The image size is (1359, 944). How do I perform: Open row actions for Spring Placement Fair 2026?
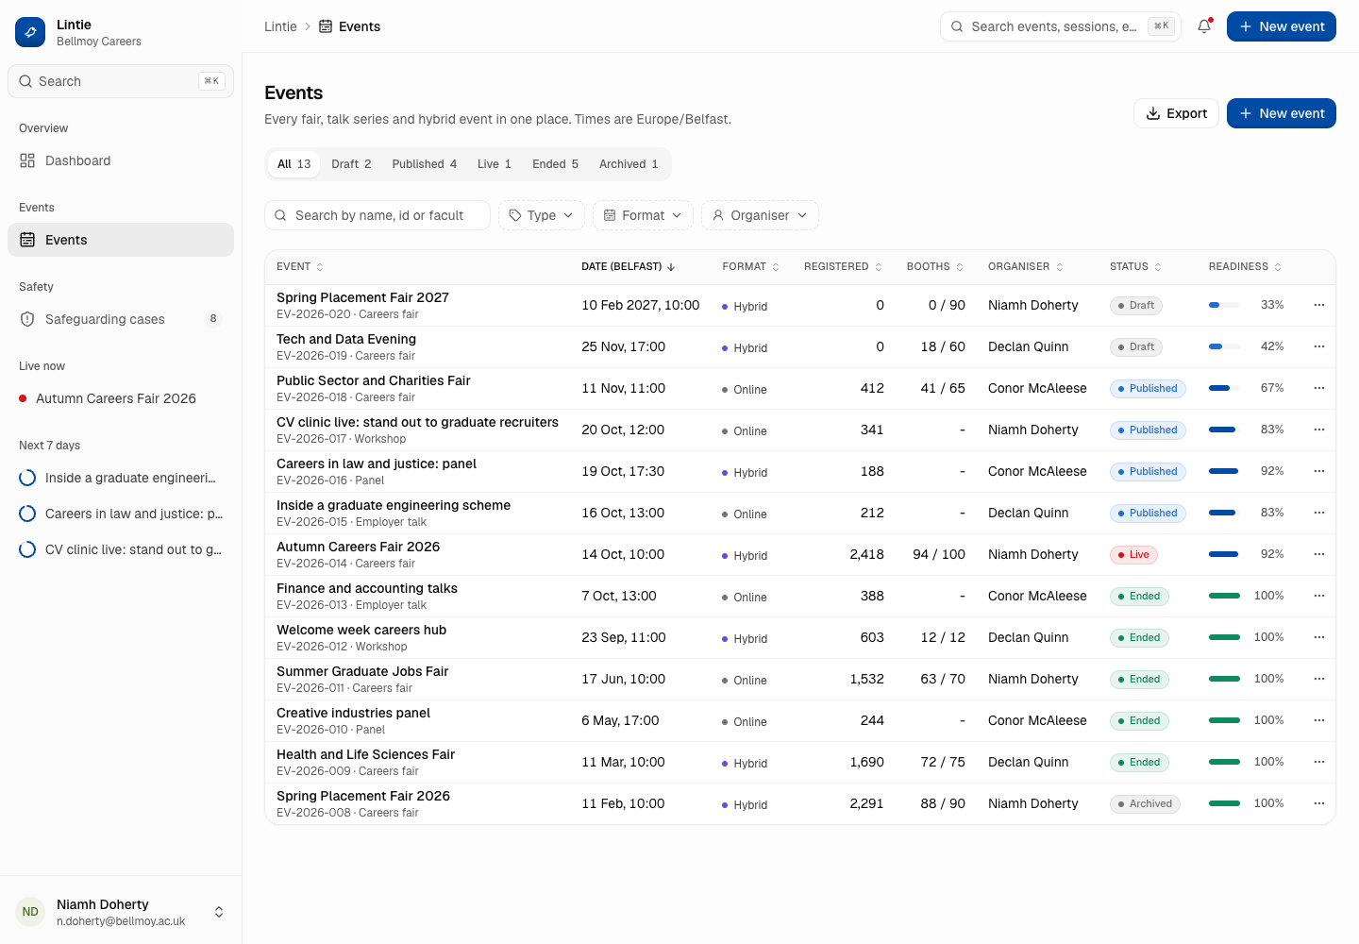click(1319, 803)
